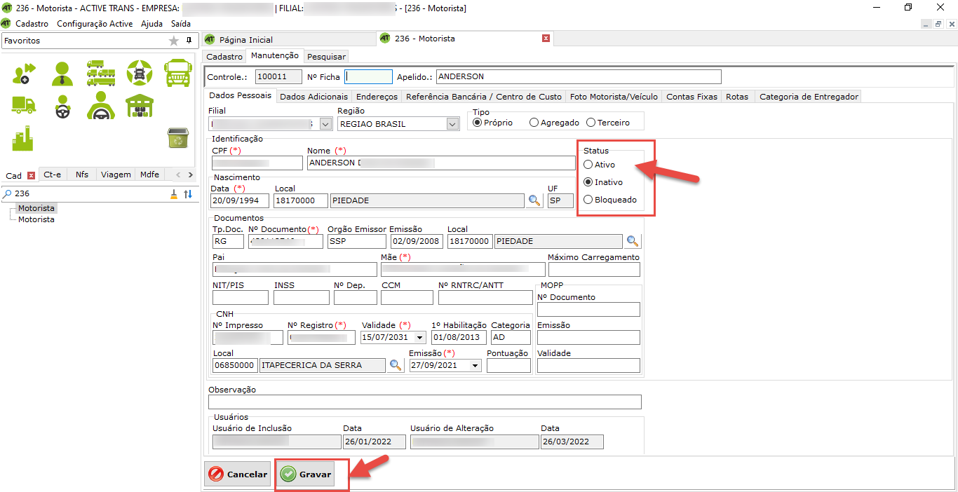Click the star icon in Favoritos header
The width and height of the screenshot is (958, 492).
(174, 41)
